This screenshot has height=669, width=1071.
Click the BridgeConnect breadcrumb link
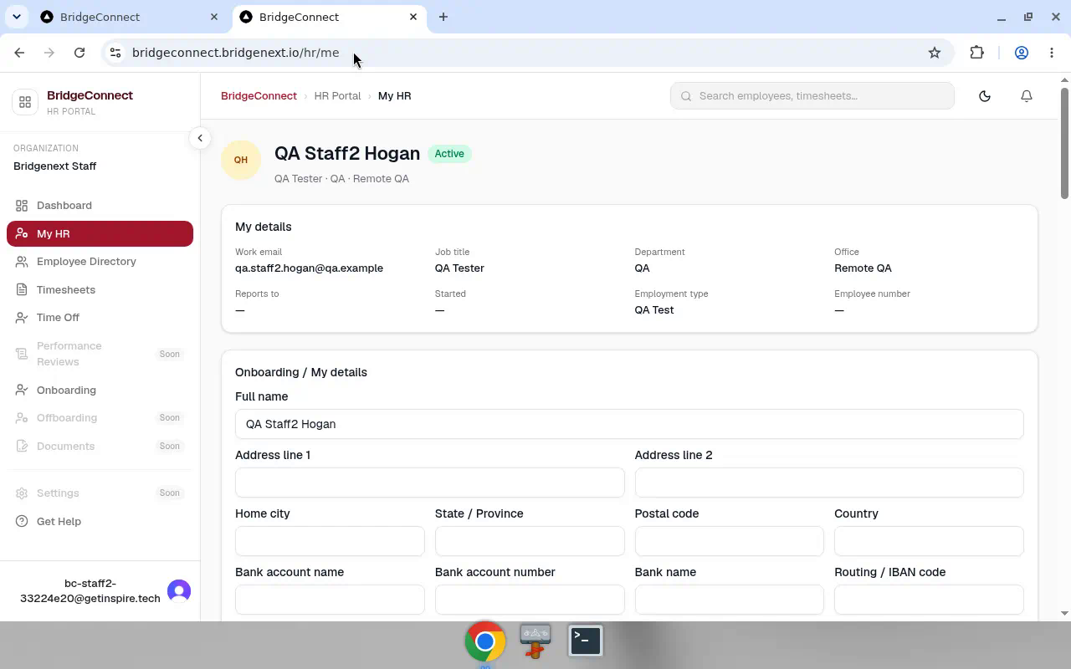[259, 96]
